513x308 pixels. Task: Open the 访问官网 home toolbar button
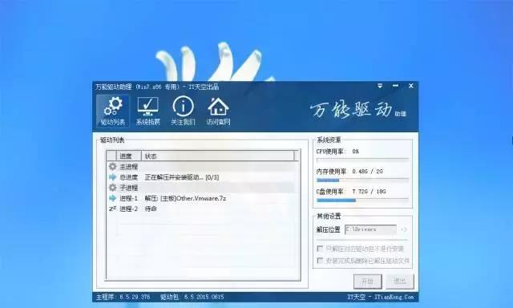point(218,111)
